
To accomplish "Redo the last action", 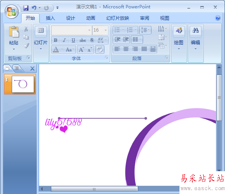I will click(46, 8).
